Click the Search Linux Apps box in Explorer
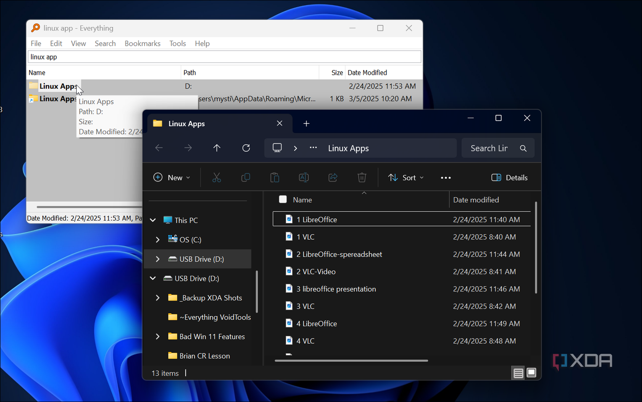 (x=498, y=148)
